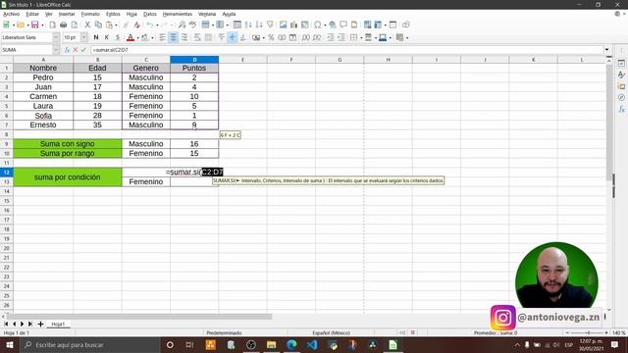The height and width of the screenshot is (353, 628).
Task: Open the save options dropdown arrow
Action: click(x=42, y=25)
